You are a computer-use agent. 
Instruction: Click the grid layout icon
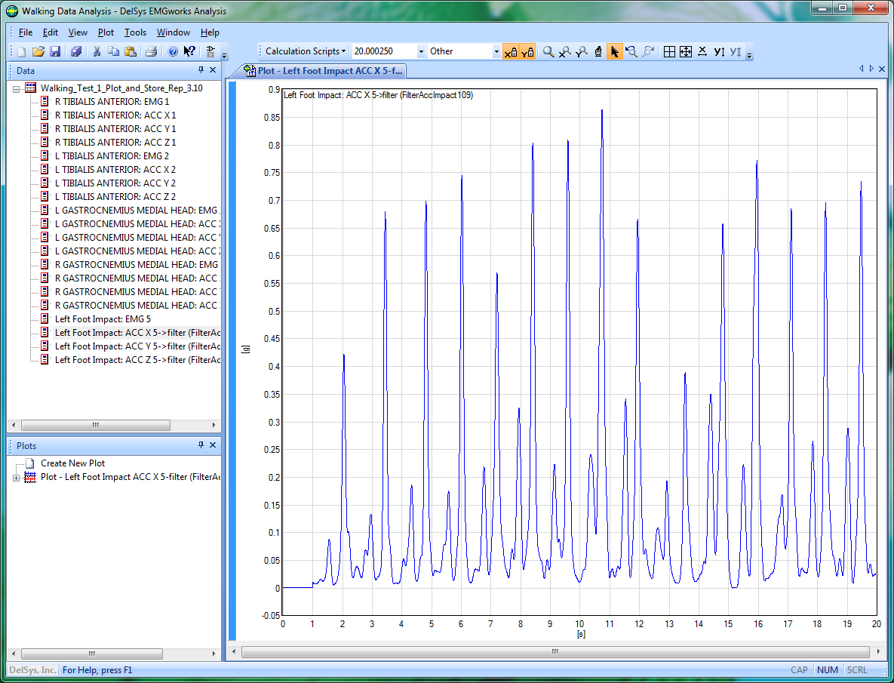(669, 51)
